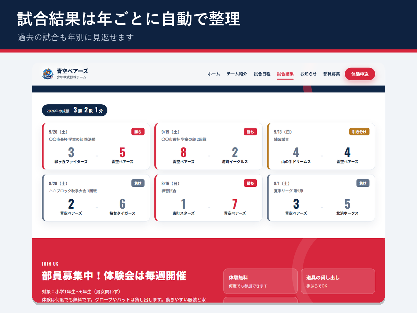Click 北浜ホークス team name
This screenshot has width=417, height=313.
[x=347, y=213]
